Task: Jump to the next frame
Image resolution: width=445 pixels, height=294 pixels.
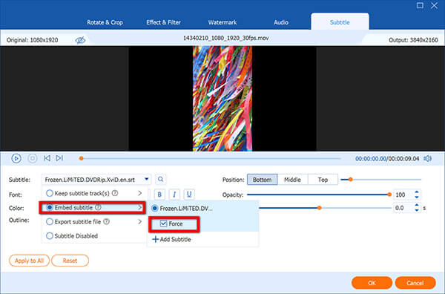Action: 59,158
